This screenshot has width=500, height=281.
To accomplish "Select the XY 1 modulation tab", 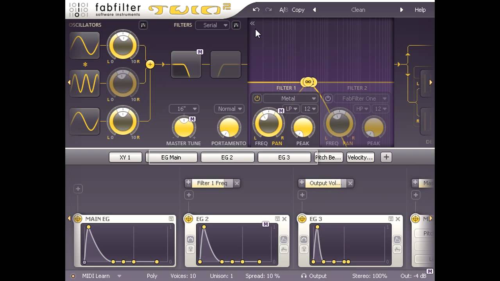I will [125, 157].
